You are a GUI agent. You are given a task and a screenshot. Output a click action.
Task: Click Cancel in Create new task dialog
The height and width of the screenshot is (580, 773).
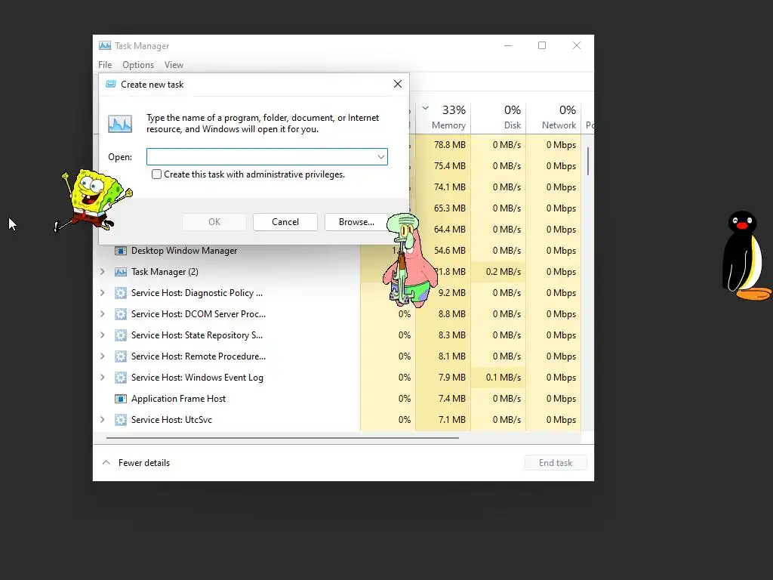(x=285, y=222)
